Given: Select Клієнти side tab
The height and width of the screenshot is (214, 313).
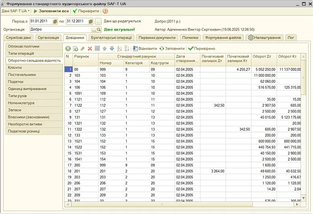Looking at the screenshot, I should click(34, 67).
